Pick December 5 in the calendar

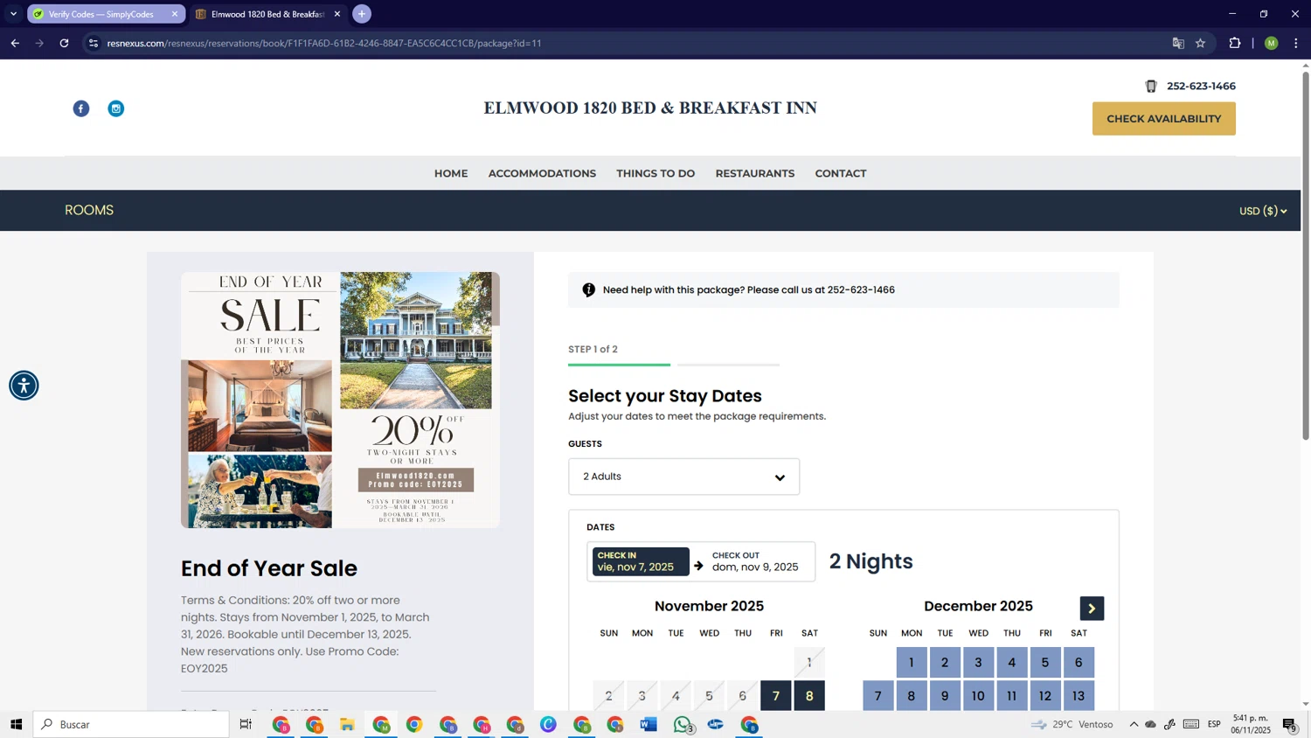point(1045,663)
